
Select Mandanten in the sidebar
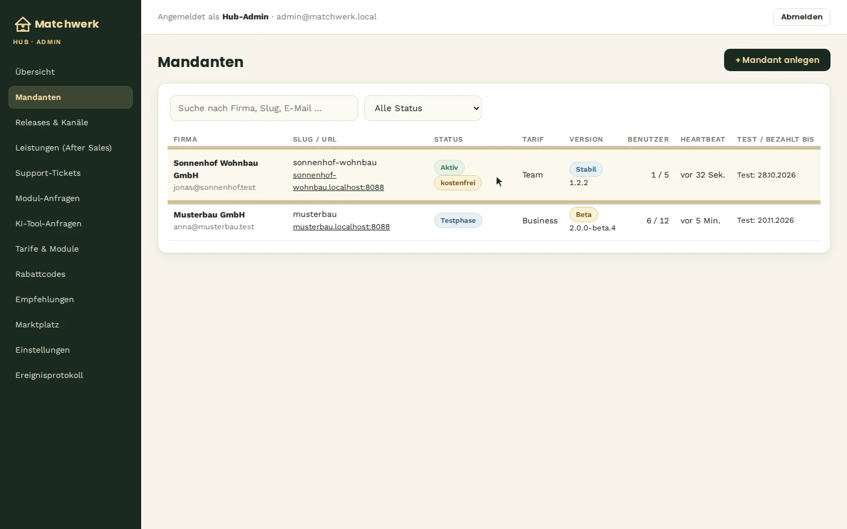pos(71,97)
